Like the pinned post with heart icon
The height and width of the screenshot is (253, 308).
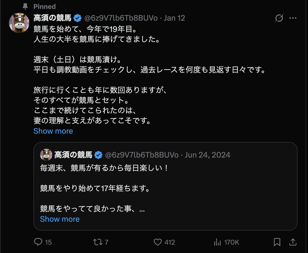158,242
